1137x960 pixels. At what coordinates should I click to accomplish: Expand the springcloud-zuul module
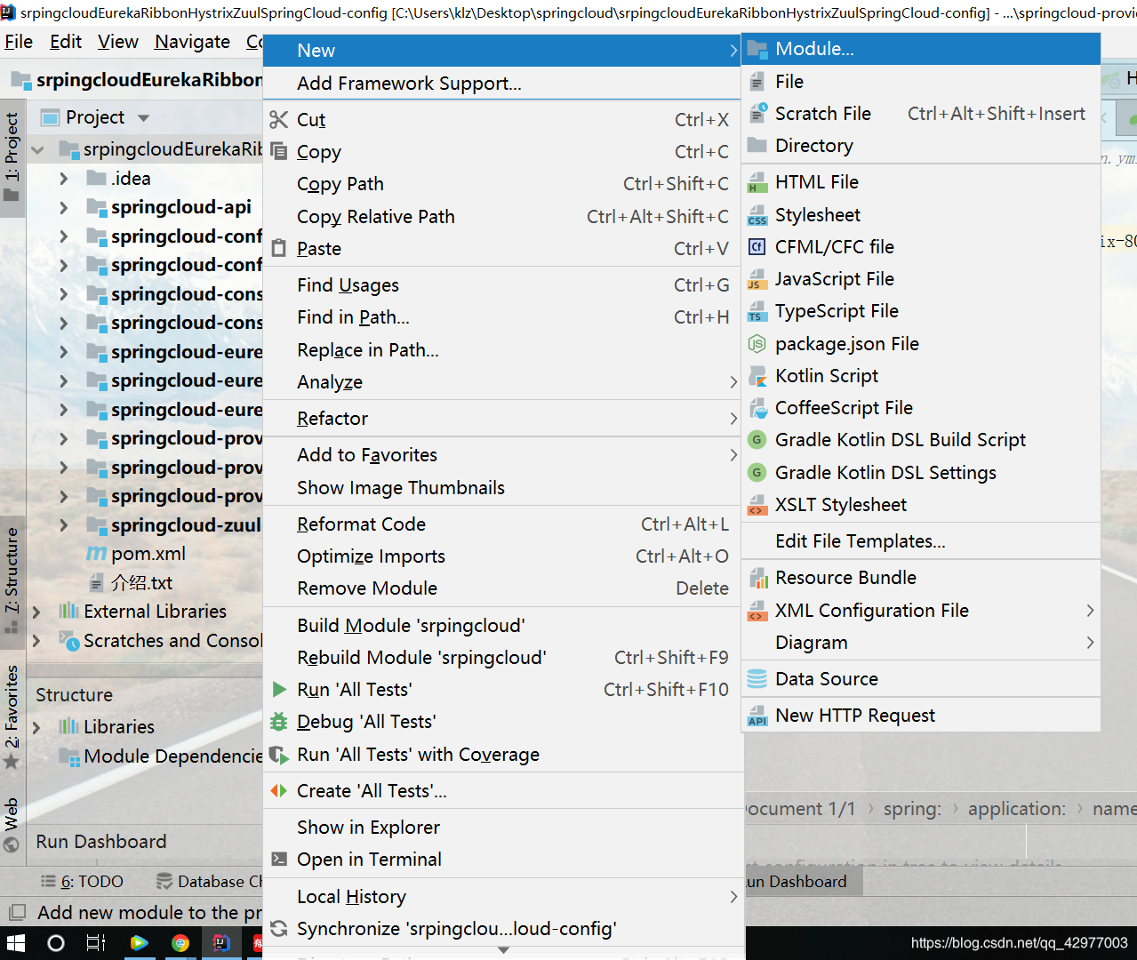point(63,525)
